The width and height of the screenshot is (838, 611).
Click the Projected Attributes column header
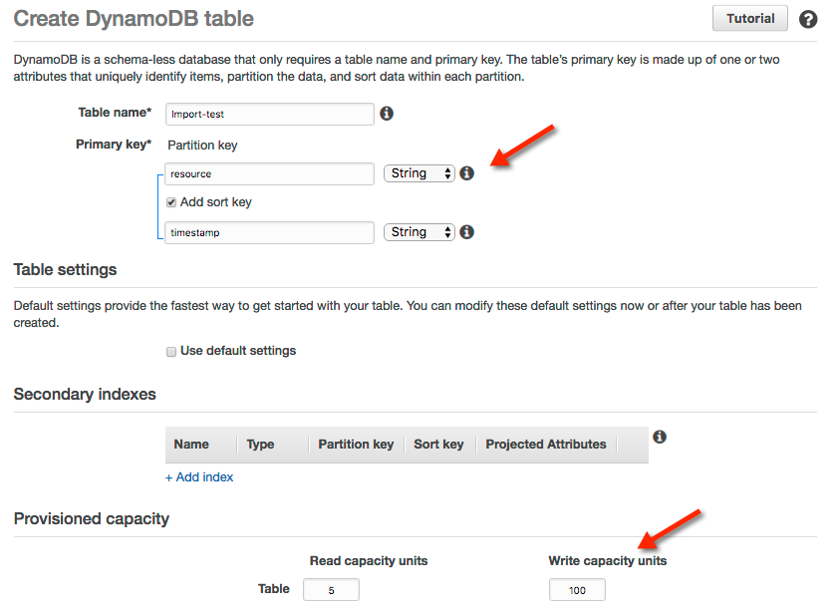pyautogui.click(x=545, y=444)
